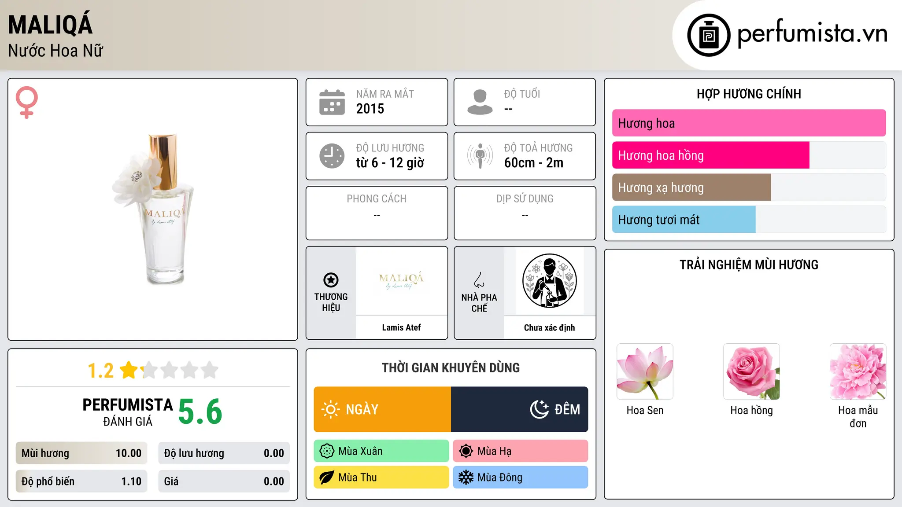Click the nose icon above NHÀ PHA CHẾ
Screen dimensions: 902x507
point(479,280)
